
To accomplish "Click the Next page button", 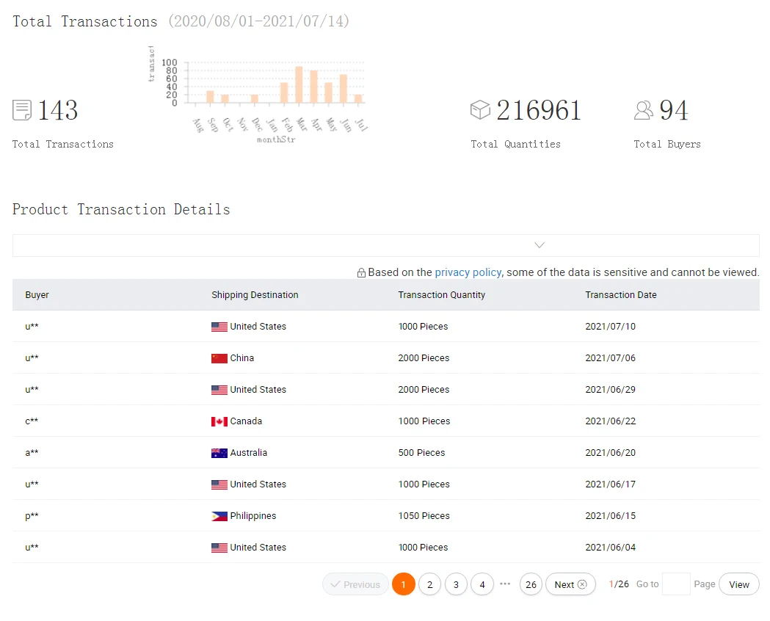I will 570,584.
